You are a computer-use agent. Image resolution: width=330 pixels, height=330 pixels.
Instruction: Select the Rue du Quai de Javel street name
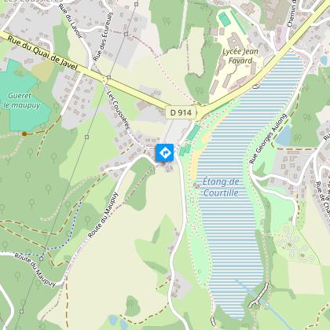coord(42,53)
